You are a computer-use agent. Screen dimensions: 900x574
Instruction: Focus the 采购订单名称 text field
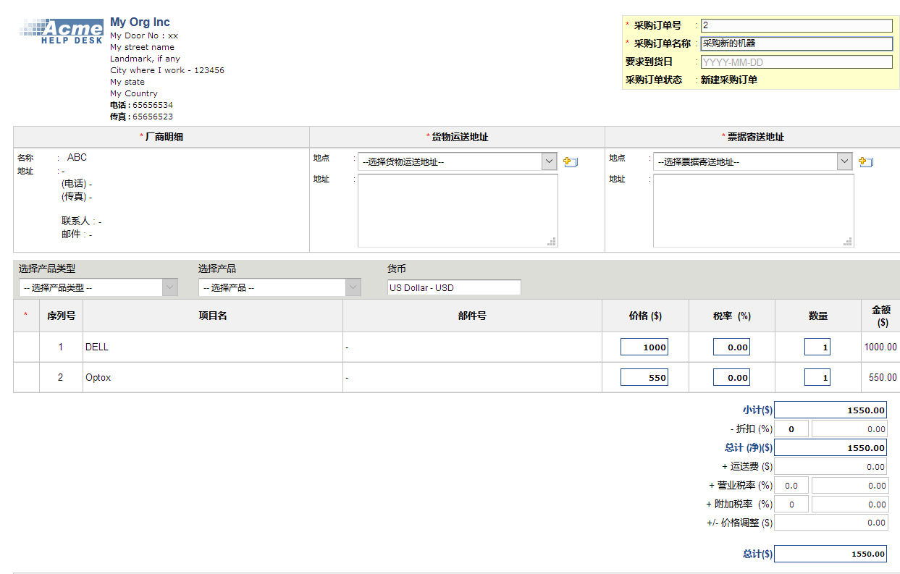pyautogui.click(x=796, y=43)
